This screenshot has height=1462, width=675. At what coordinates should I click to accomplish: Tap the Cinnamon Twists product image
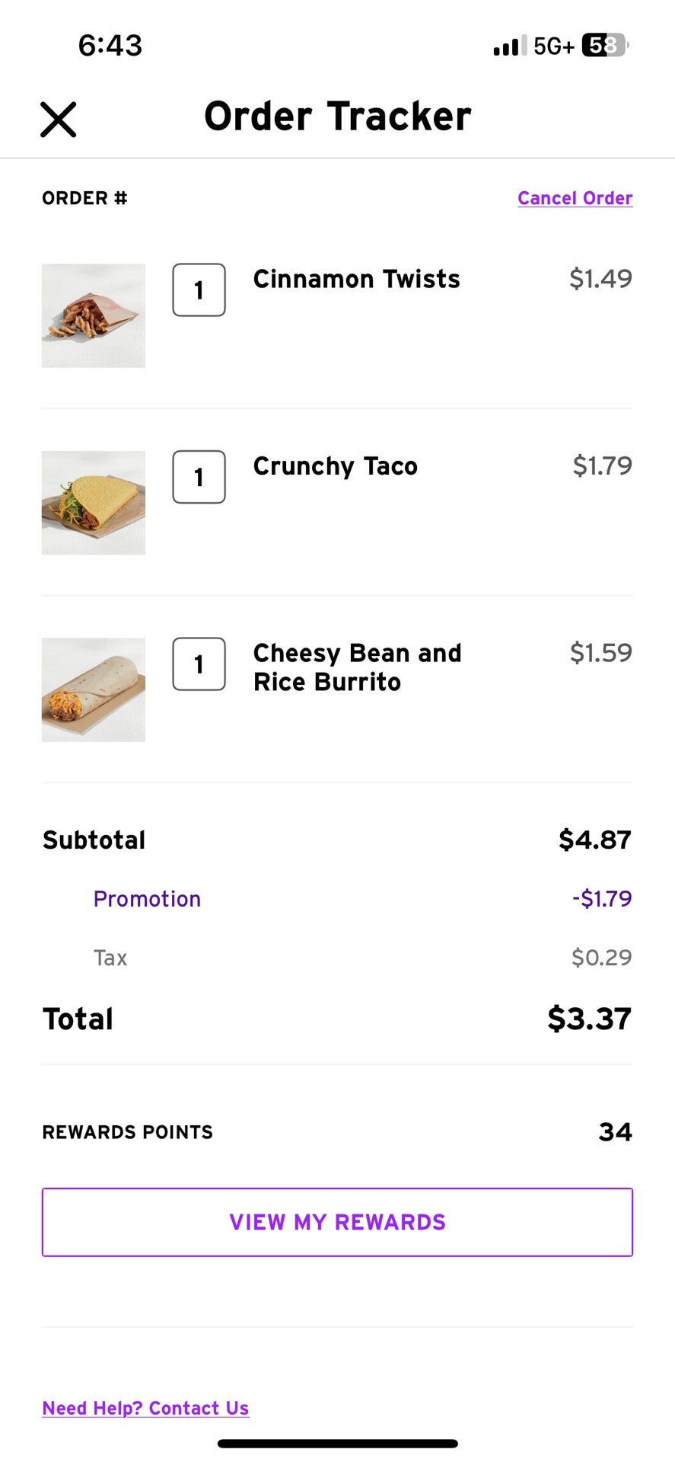coord(94,316)
